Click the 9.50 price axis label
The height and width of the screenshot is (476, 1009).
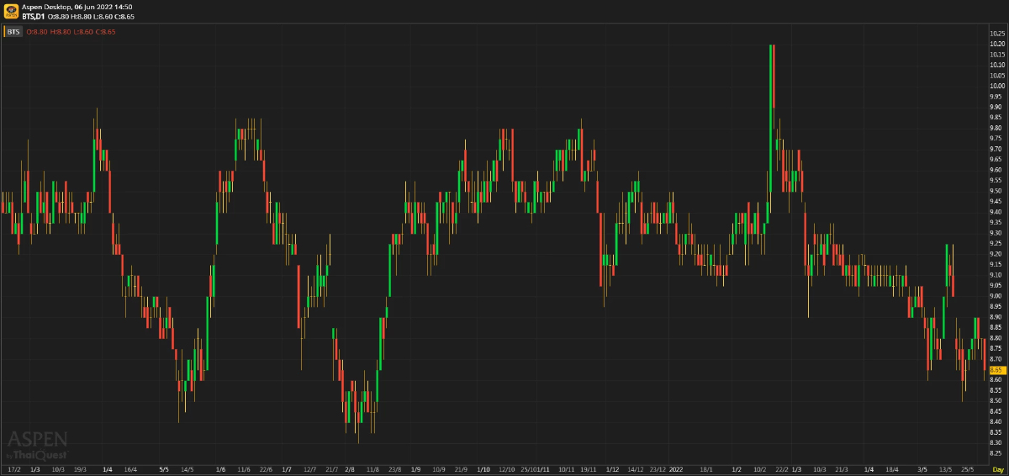pos(997,191)
